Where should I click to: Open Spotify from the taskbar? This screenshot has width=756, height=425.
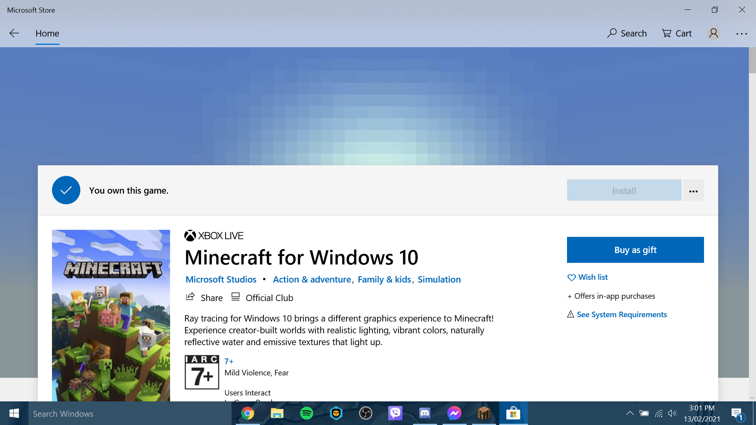point(306,413)
